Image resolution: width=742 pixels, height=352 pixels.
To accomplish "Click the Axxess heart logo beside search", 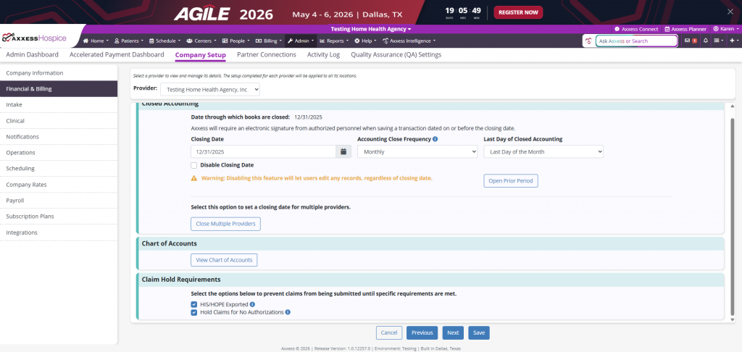I will point(588,41).
